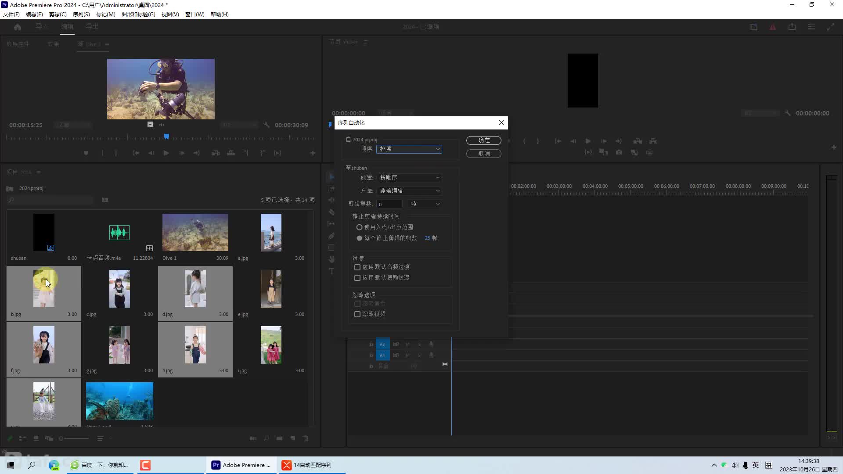Select the Type tool
843x474 pixels.
[331, 271]
